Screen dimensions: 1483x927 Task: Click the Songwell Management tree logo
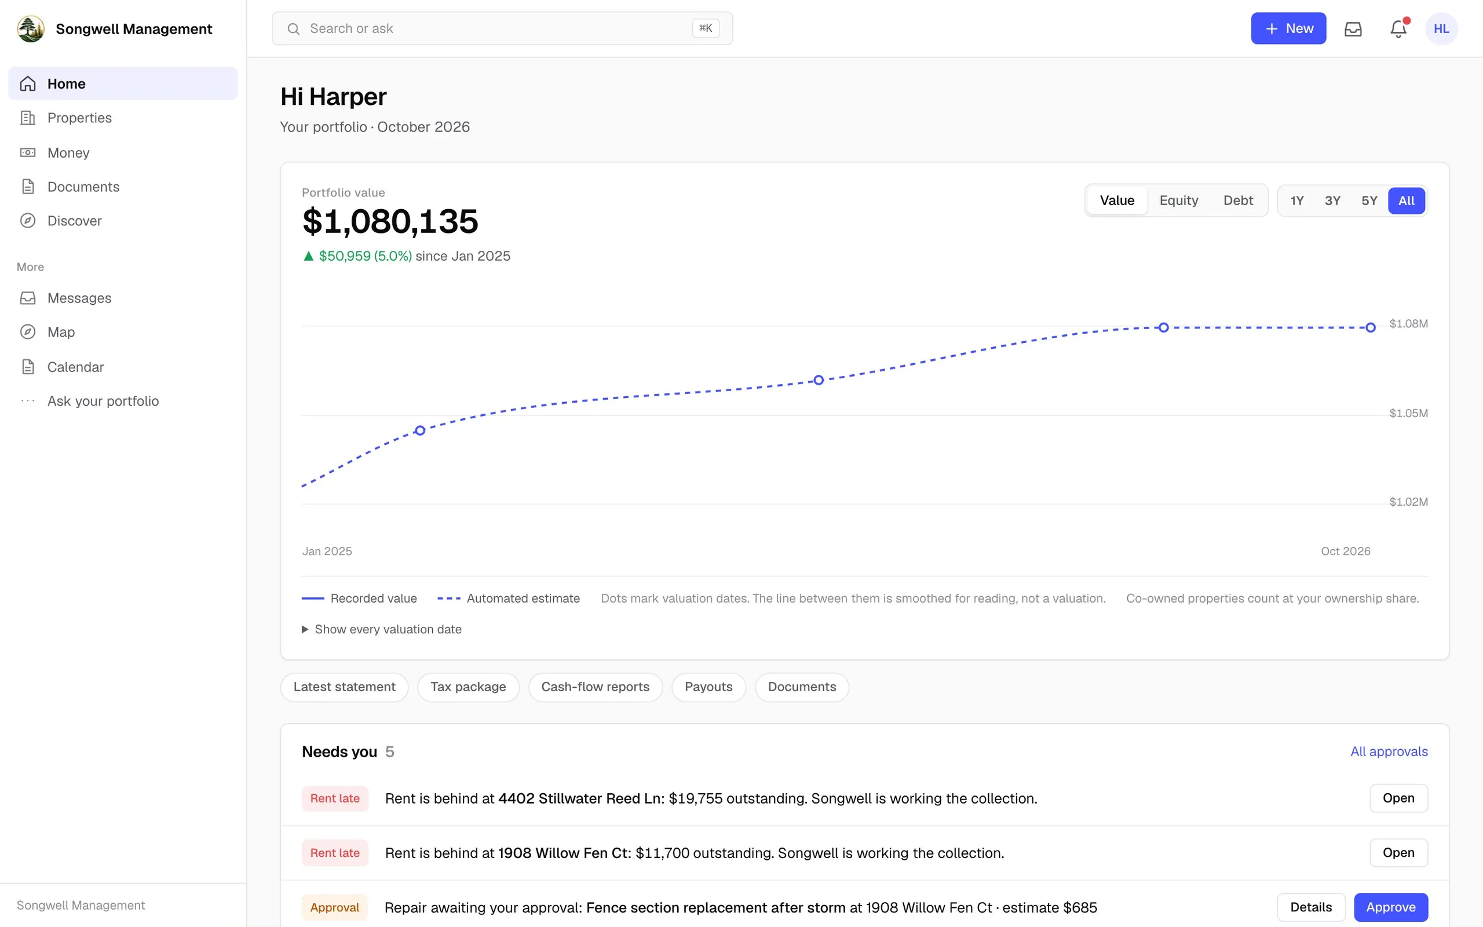click(x=31, y=29)
